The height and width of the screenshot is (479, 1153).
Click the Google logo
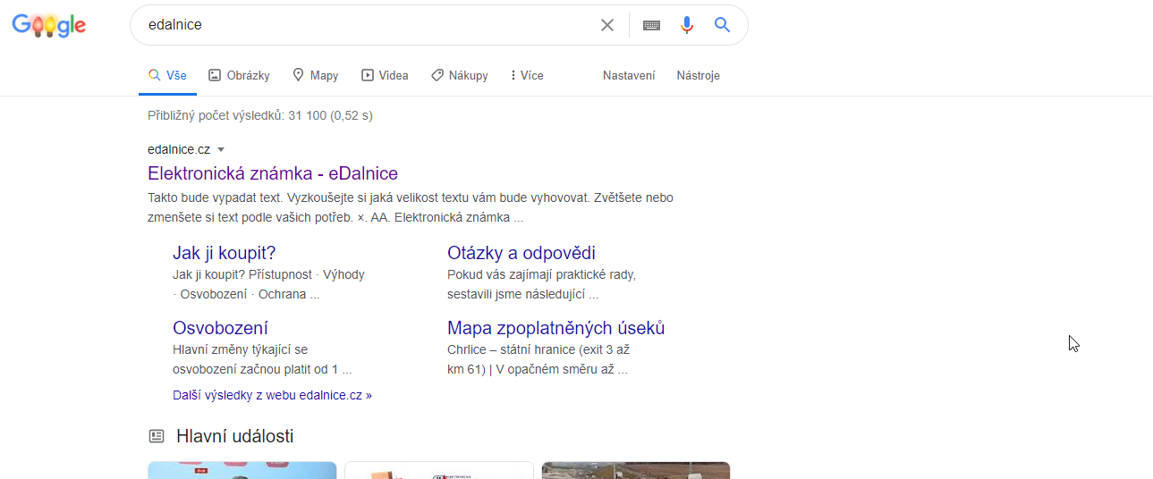pyautogui.click(x=49, y=26)
